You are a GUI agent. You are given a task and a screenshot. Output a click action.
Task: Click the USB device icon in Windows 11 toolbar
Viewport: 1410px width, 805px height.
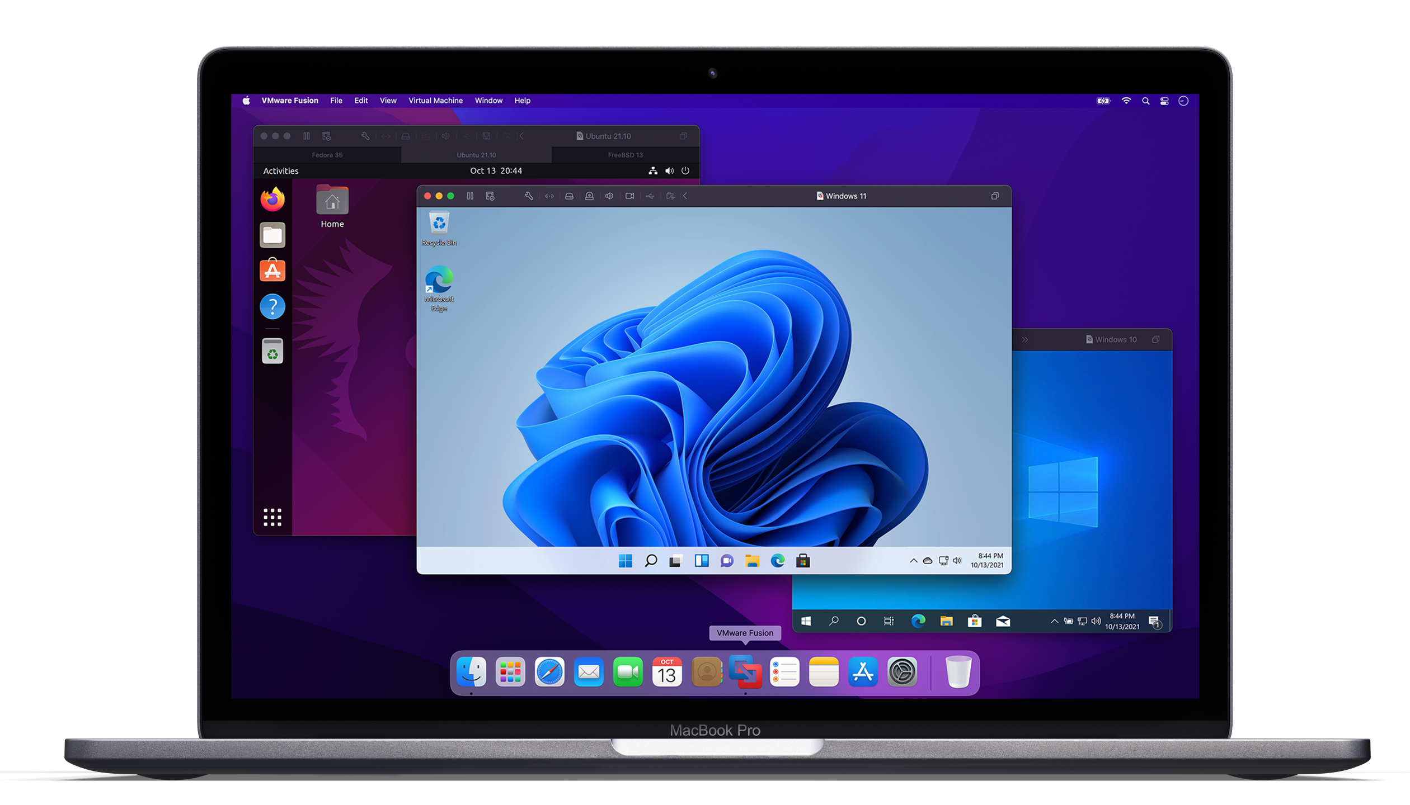tap(650, 196)
